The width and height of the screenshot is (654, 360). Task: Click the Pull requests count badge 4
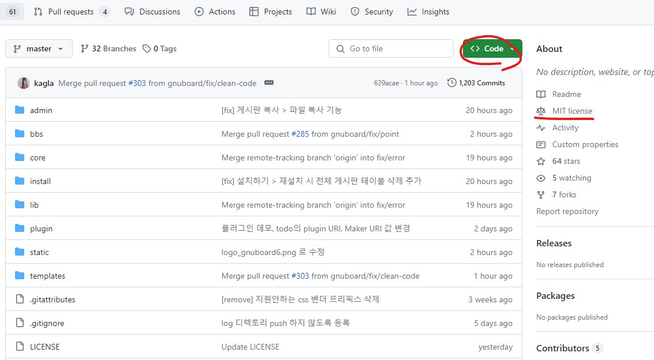click(x=105, y=12)
